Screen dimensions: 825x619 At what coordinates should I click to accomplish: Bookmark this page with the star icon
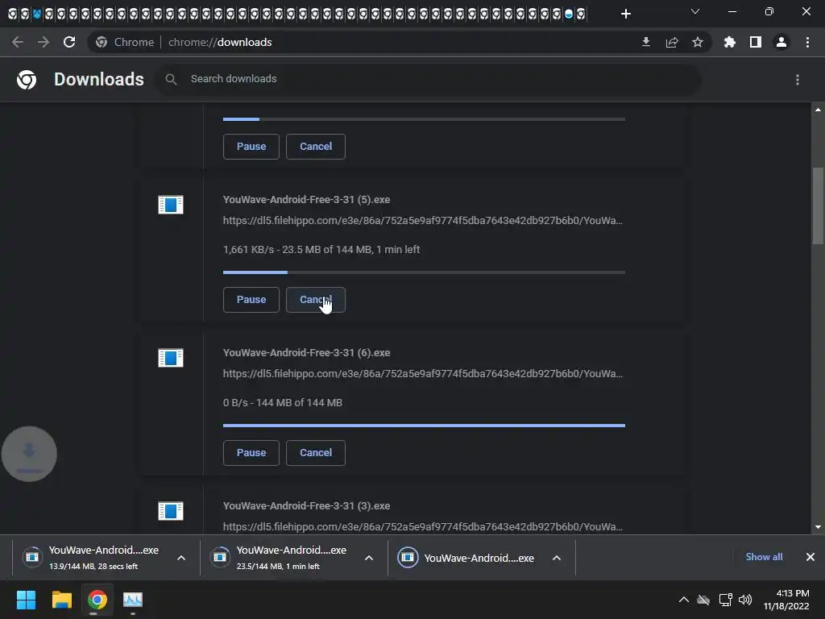[698, 42]
